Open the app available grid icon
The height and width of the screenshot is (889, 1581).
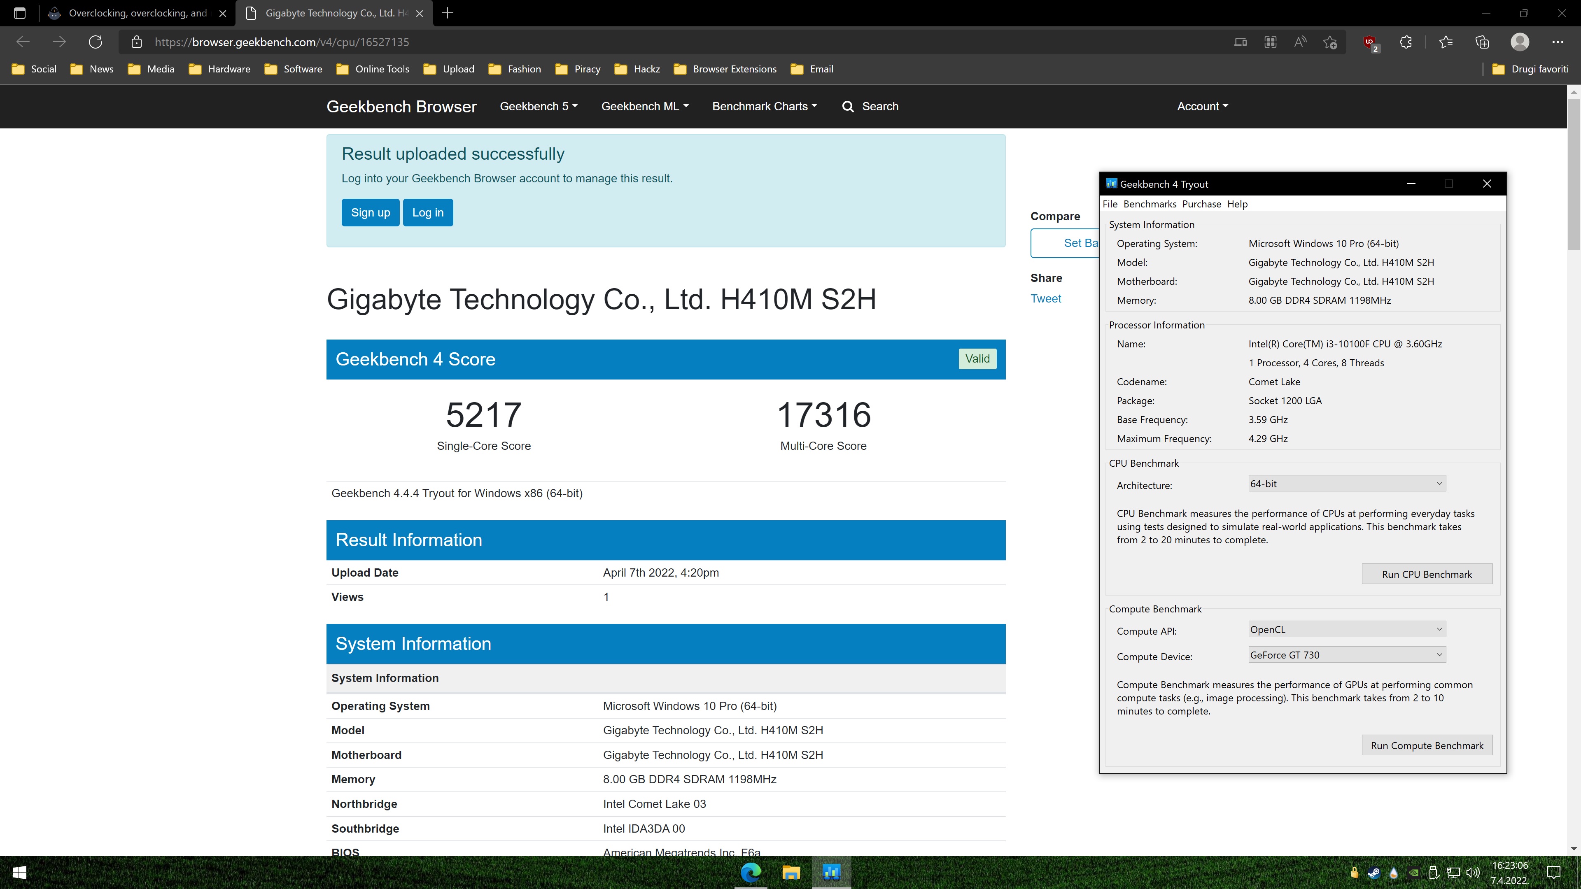pos(1270,42)
